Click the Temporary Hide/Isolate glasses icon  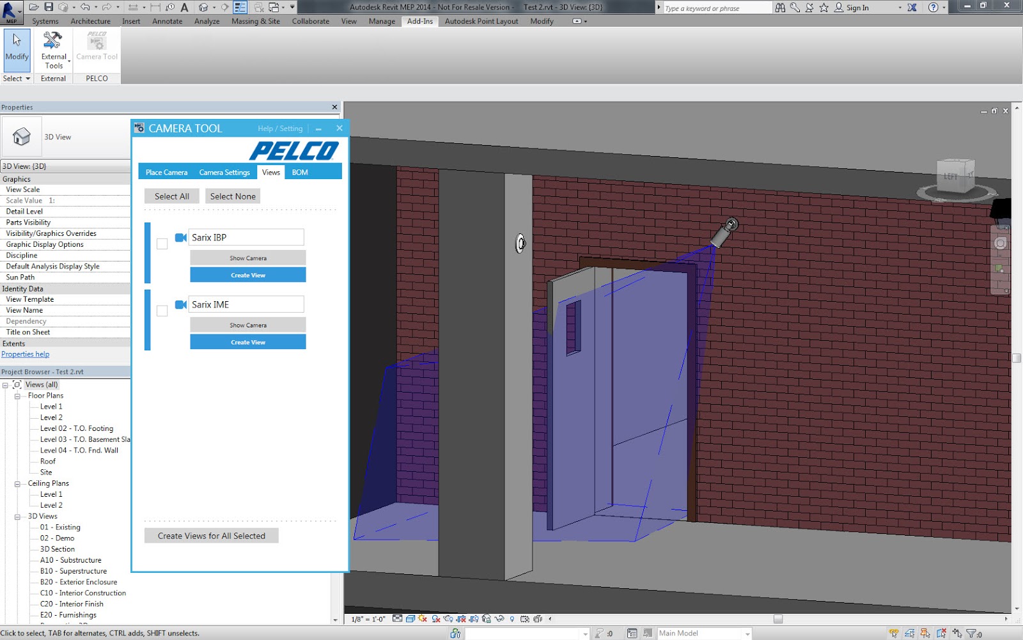tap(499, 619)
